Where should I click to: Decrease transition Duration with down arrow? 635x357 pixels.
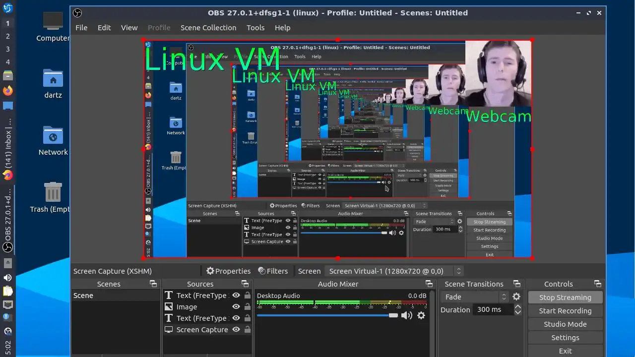(518, 312)
